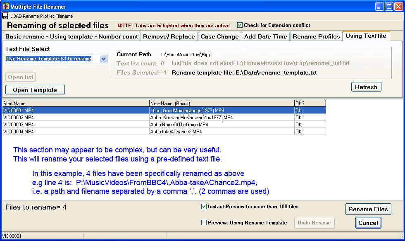
Task: Click the OK status of VID00004.MP4 row
Action: point(298,132)
